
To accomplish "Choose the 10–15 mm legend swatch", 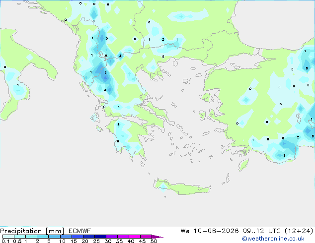I will click(66, 237).
